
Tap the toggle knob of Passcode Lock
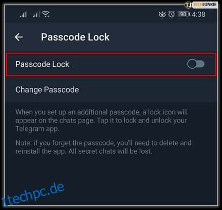[192, 64]
